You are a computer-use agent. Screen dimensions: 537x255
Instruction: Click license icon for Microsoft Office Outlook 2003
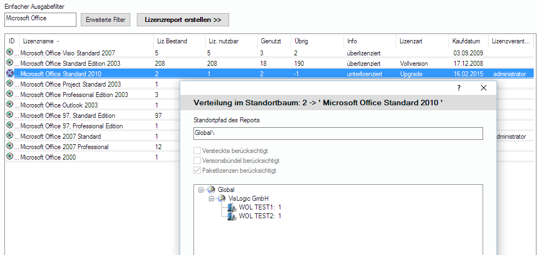[x=9, y=105]
